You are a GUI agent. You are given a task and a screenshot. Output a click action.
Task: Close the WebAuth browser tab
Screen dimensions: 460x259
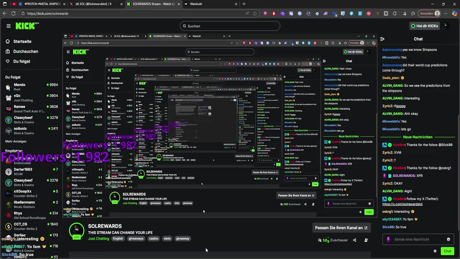tap(236, 4)
